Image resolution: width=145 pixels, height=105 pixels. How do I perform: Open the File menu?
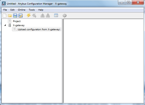(5, 10)
